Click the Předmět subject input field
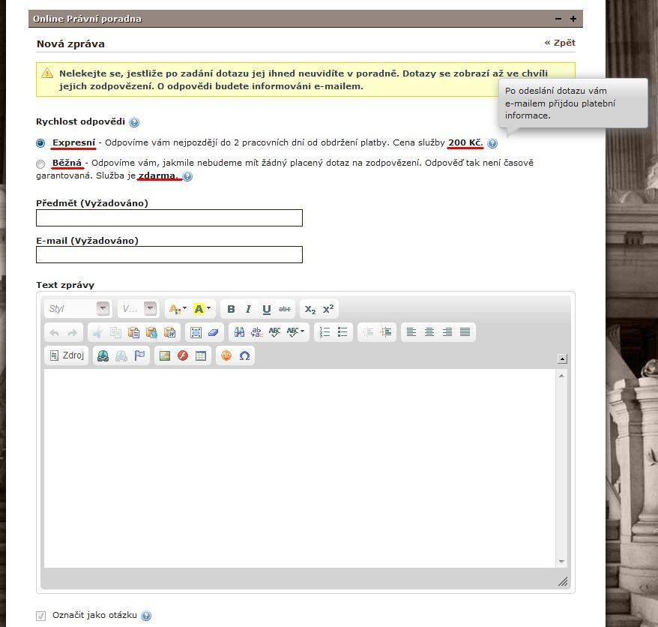The width and height of the screenshot is (658, 627). (169, 218)
